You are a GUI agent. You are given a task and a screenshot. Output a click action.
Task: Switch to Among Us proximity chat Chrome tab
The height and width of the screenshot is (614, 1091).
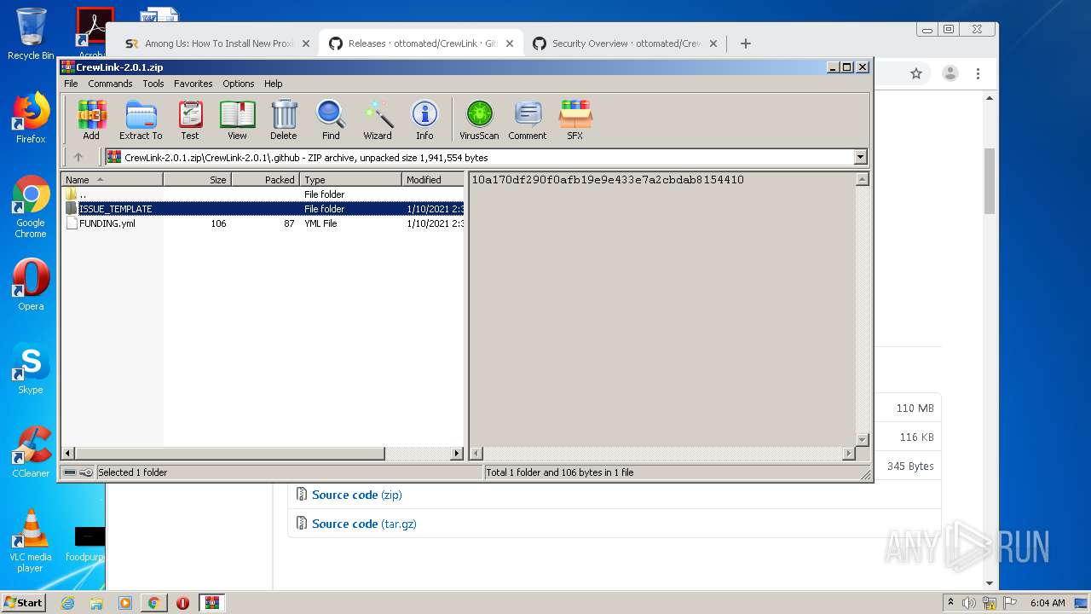[216, 43]
